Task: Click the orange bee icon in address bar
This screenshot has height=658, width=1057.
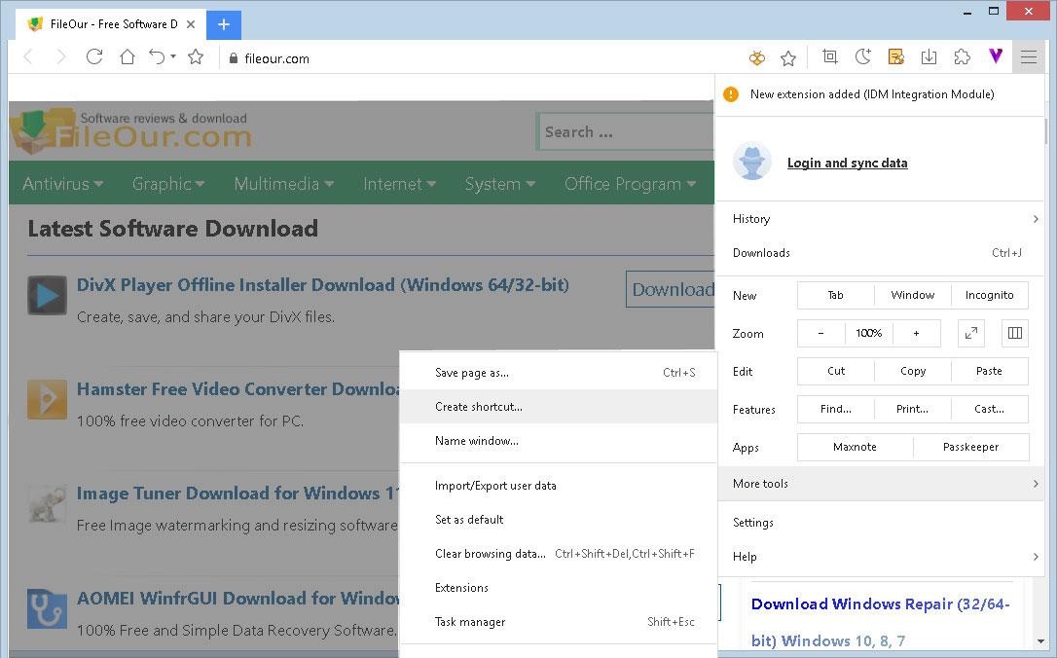Action: pyautogui.click(x=757, y=58)
